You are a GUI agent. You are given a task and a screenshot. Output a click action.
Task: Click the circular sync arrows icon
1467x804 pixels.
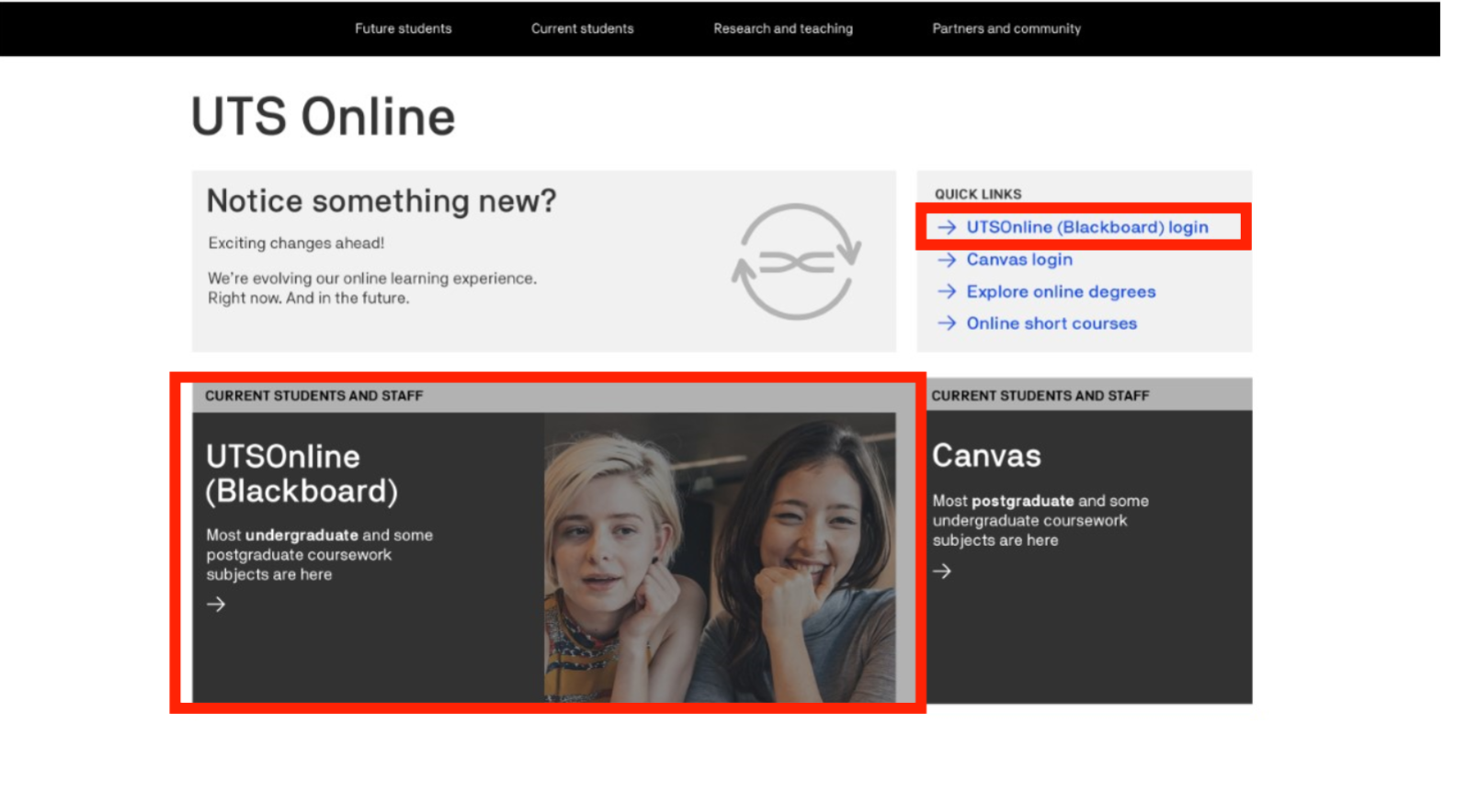pyautogui.click(x=797, y=262)
